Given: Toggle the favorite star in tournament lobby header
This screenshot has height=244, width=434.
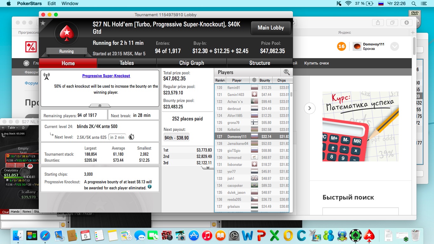Looking at the screenshot, I should [x=43, y=23].
